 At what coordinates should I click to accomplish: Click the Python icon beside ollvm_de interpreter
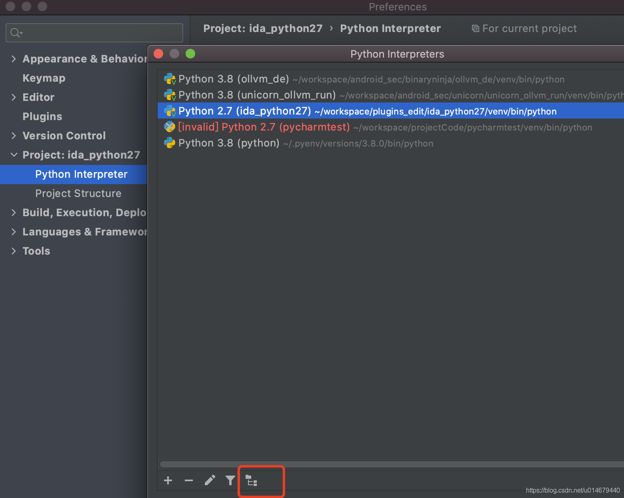[x=170, y=79]
